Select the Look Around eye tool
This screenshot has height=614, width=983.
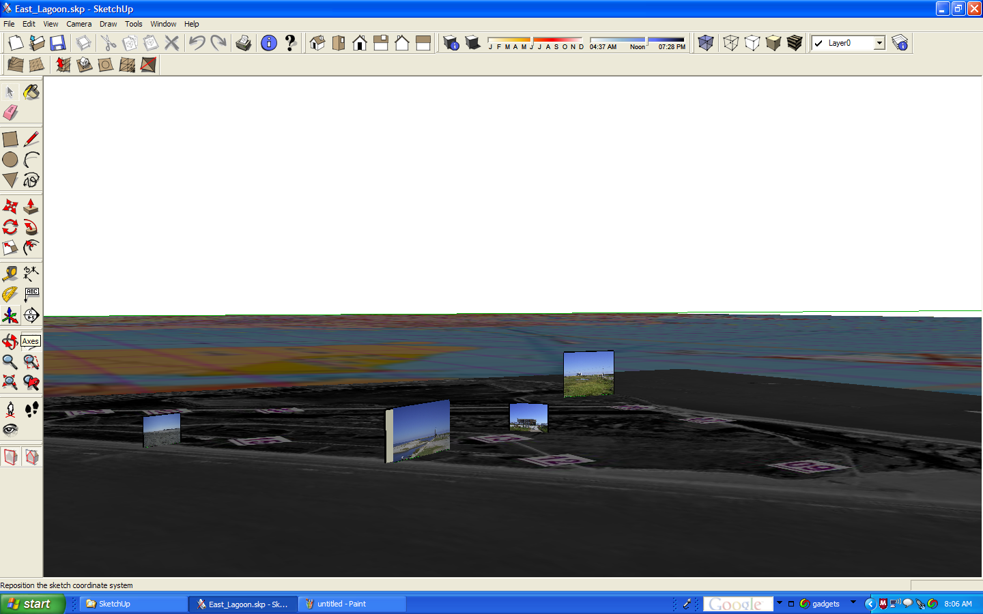pyautogui.click(x=10, y=429)
